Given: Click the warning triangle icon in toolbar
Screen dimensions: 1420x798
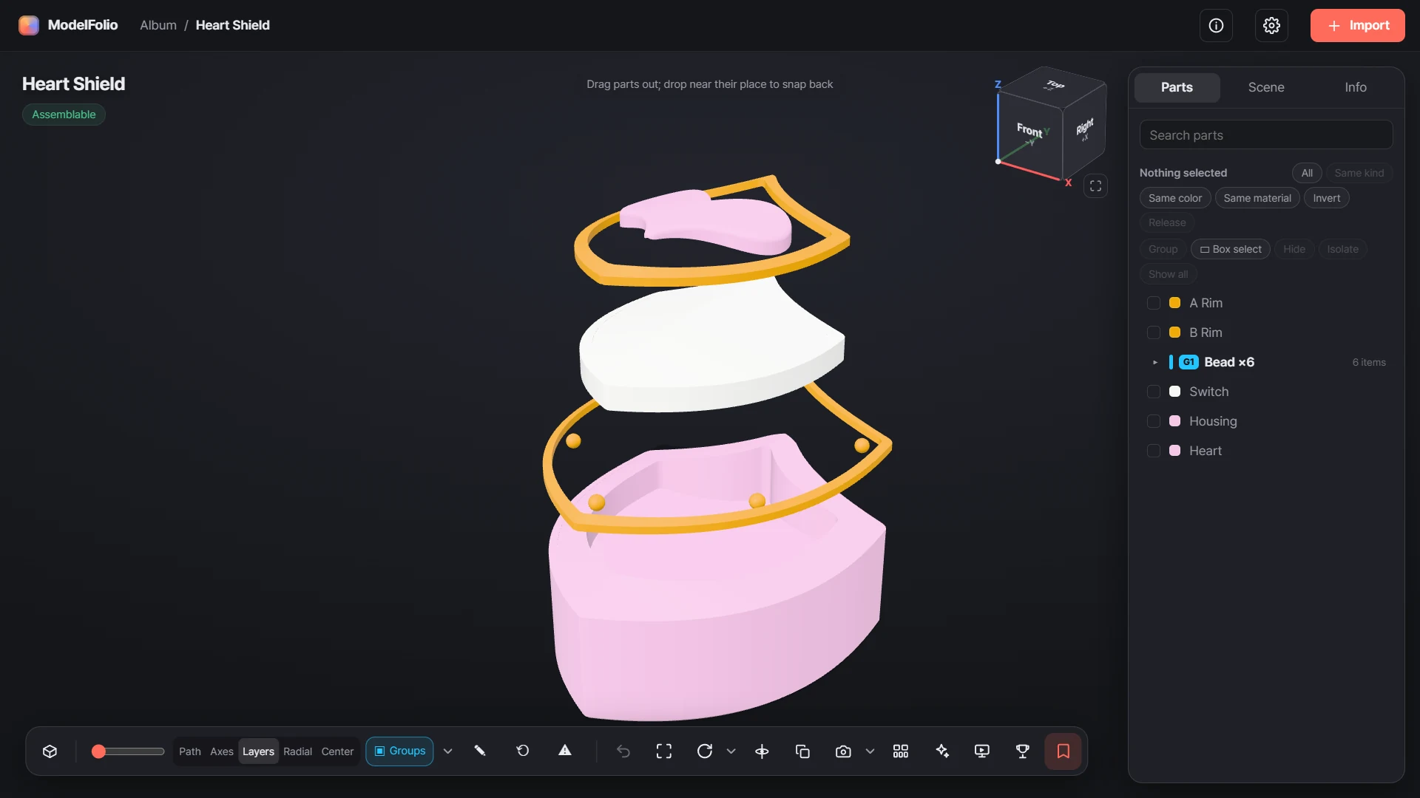Looking at the screenshot, I should (x=565, y=751).
